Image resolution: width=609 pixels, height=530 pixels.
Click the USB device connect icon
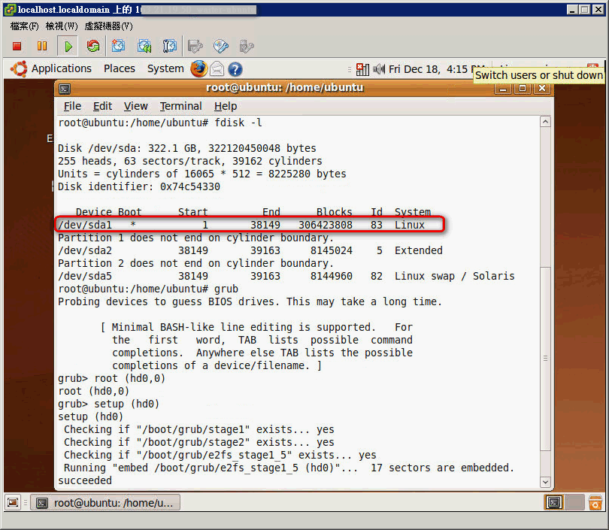(247, 46)
